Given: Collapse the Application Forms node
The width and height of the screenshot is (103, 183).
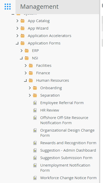Looking at the screenshot, I should [x=17, y=43].
